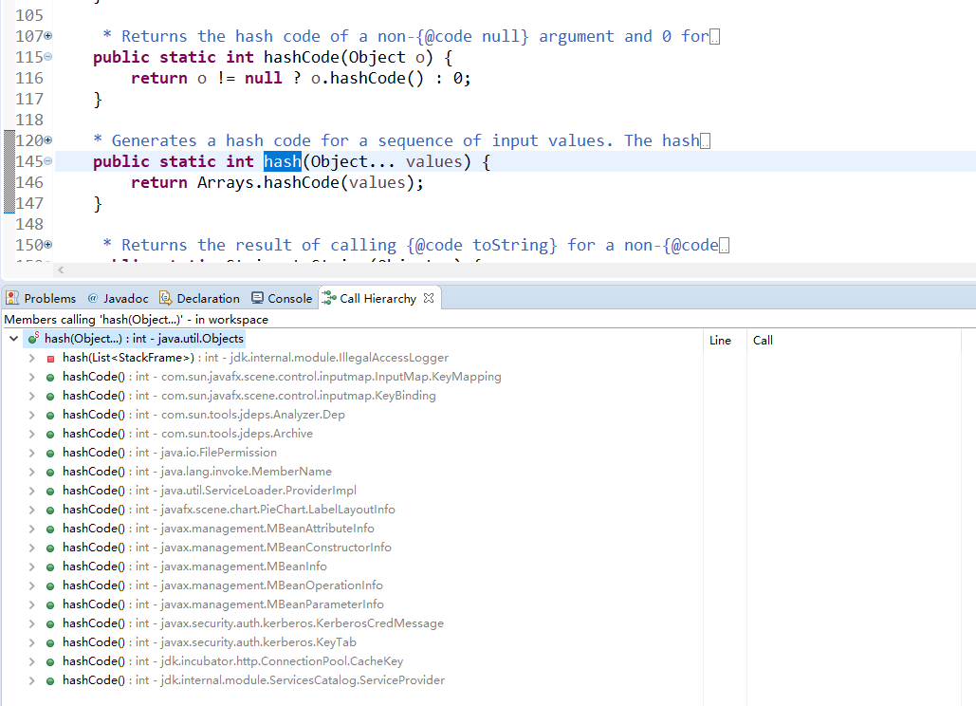Expand hashCode() of jdeps.Archive

pos(31,434)
